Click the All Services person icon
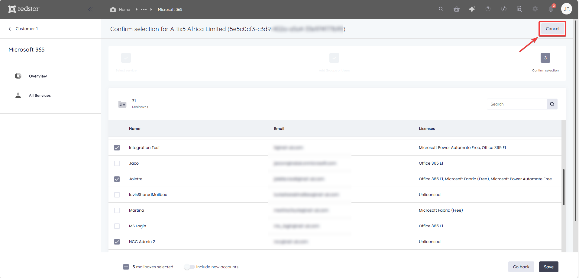 (18, 95)
